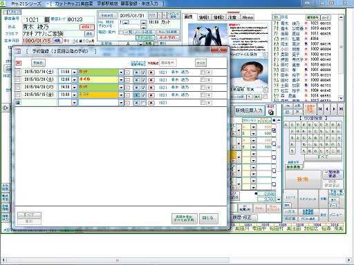This screenshot has width=354, height=265.
Task: Open the time dropdown in the empty new row
Action: pos(74,103)
